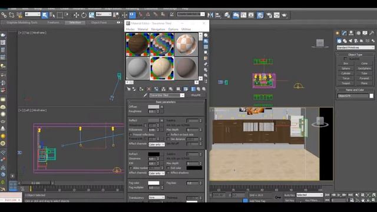Click Go to Parent icon in Material Editor
This screenshot has height=212, width=377.
click(199, 89)
